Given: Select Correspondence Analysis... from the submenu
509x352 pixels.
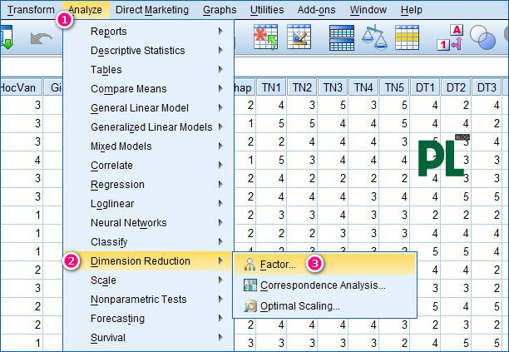Looking at the screenshot, I should tap(323, 285).
